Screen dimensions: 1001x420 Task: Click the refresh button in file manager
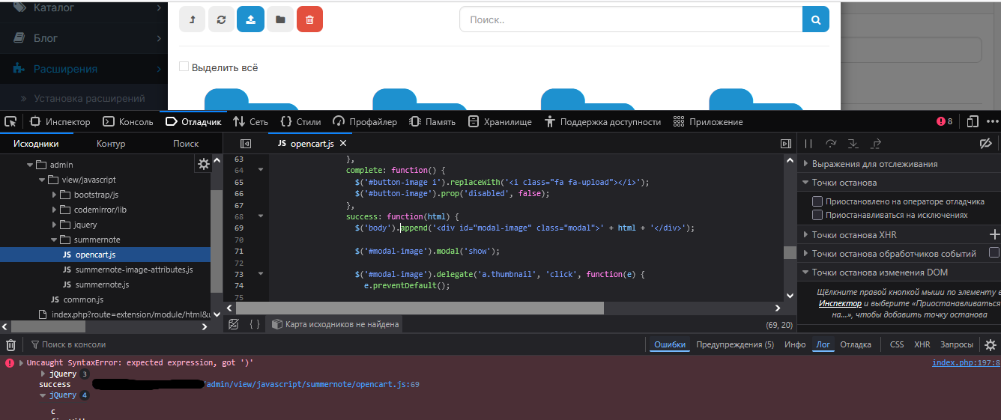(x=221, y=19)
